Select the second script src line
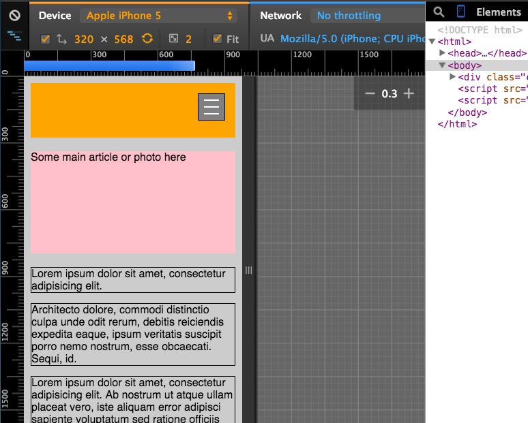Image resolution: width=528 pixels, height=423 pixels. click(493, 101)
